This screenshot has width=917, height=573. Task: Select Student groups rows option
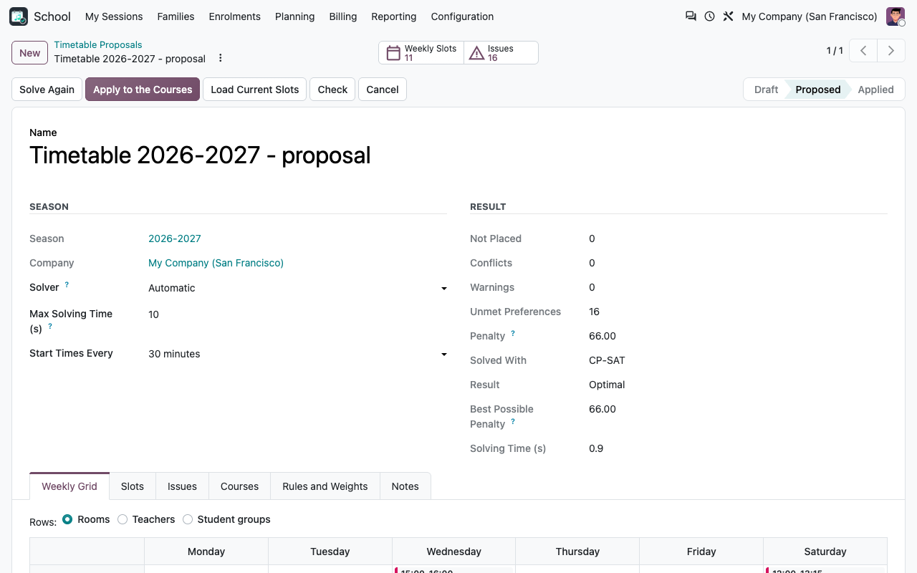(188, 519)
